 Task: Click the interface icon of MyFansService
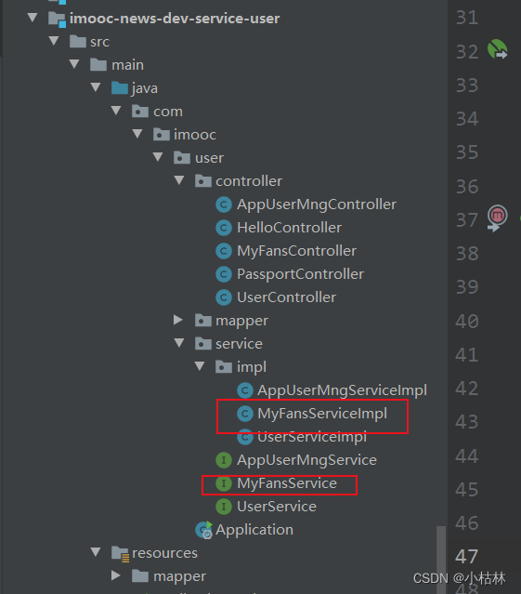pyautogui.click(x=224, y=483)
